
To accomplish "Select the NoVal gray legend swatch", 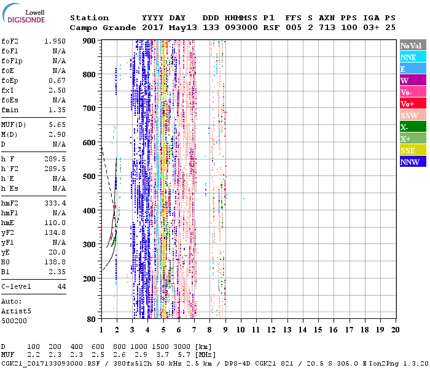I will [413, 45].
